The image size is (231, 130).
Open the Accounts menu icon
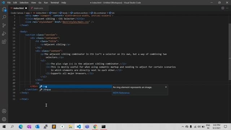4,111
